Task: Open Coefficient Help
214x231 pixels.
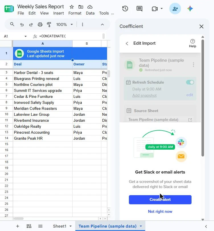Action: [192, 43]
